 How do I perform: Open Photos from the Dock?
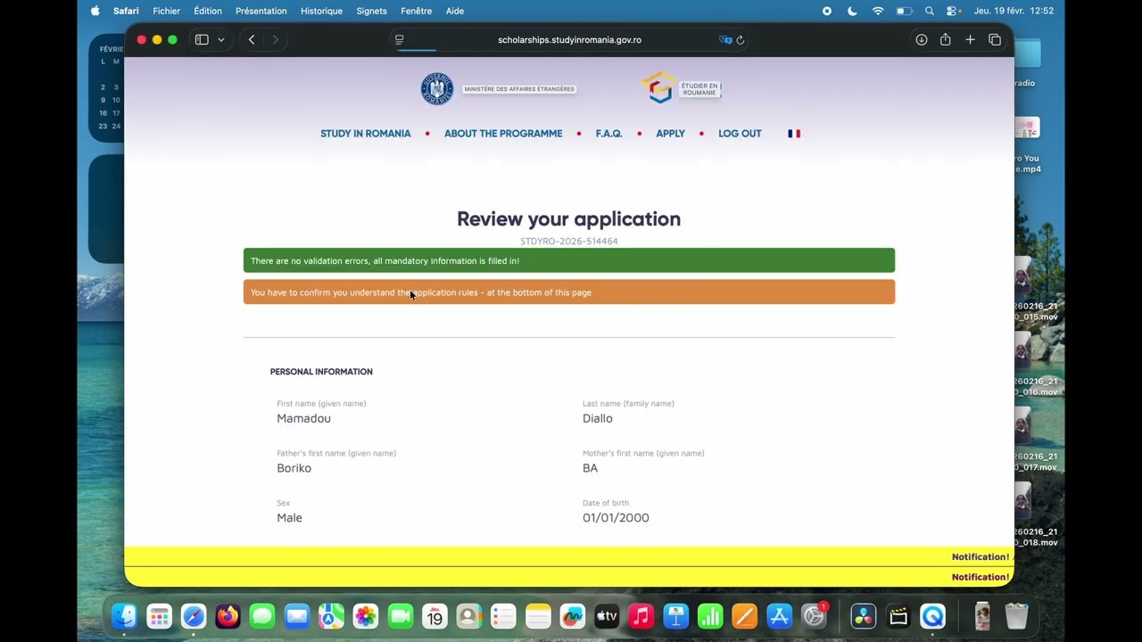pos(366,616)
